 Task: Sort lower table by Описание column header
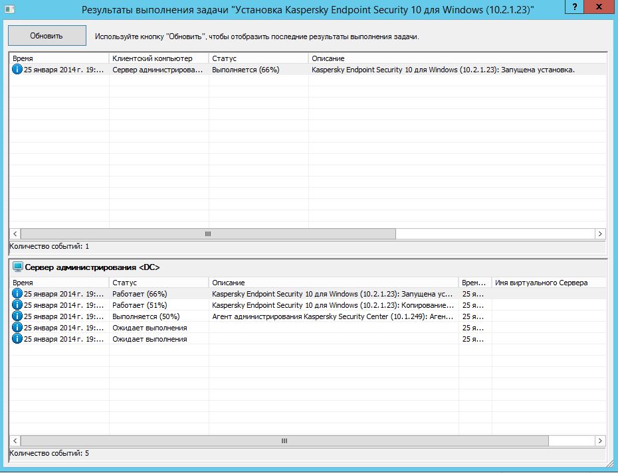(334, 283)
